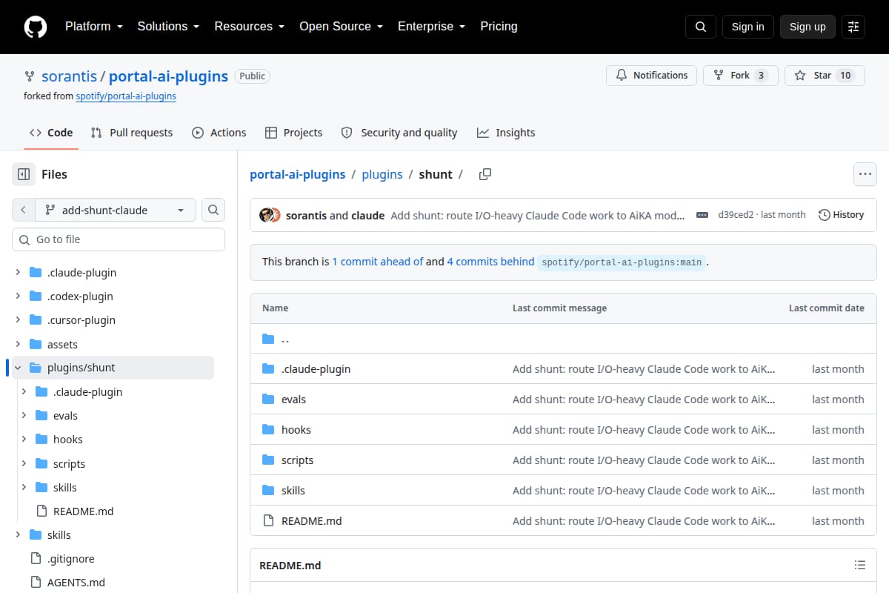Image resolution: width=889 pixels, height=593 pixels.
Task: Open the appearance settings icon next to Sign up
Action: [x=853, y=27]
